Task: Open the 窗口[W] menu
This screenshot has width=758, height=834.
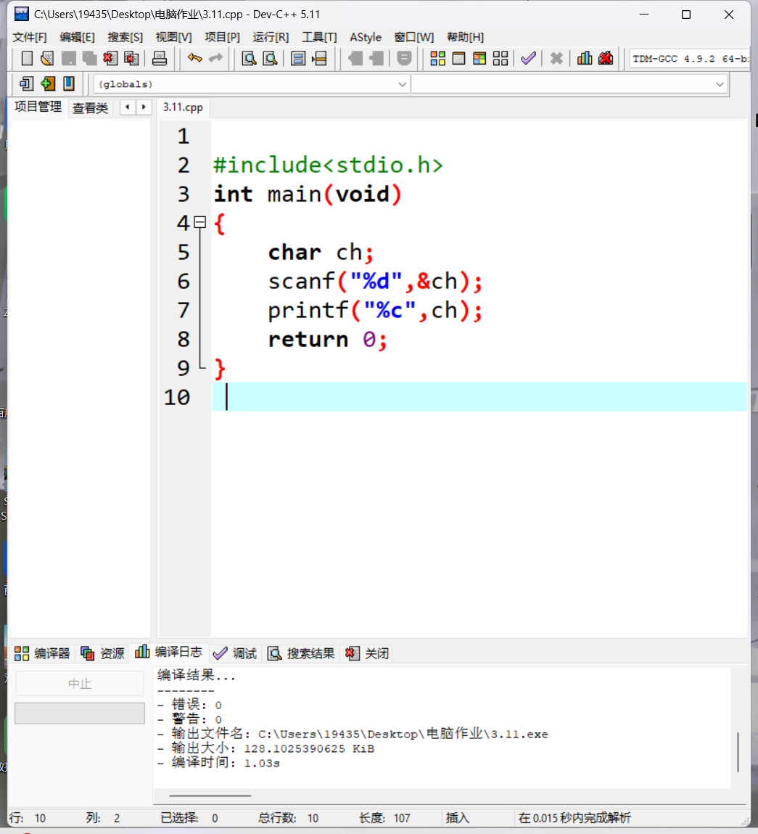Action: click(x=414, y=37)
